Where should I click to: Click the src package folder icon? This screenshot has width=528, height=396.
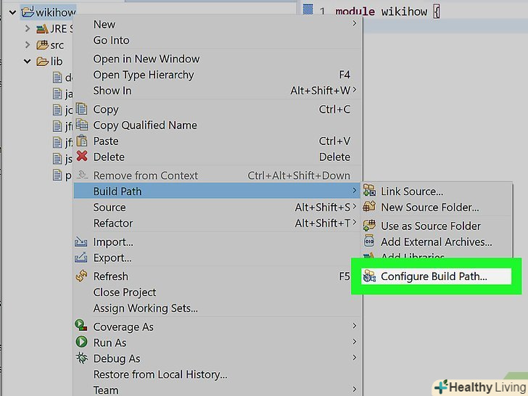tap(42, 45)
